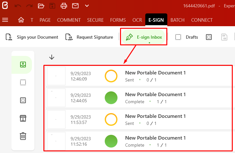Click Complete status in 12:44:05 row
The height and width of the screenshot is (153, 235).
pos(135,102)
